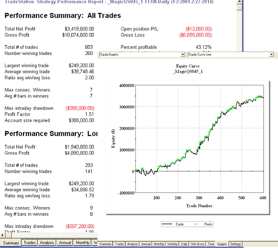Viewport: 278px width, 248px height.
Task: Click Ratio avg win/avg loss value 1.79
Action: 89,196
